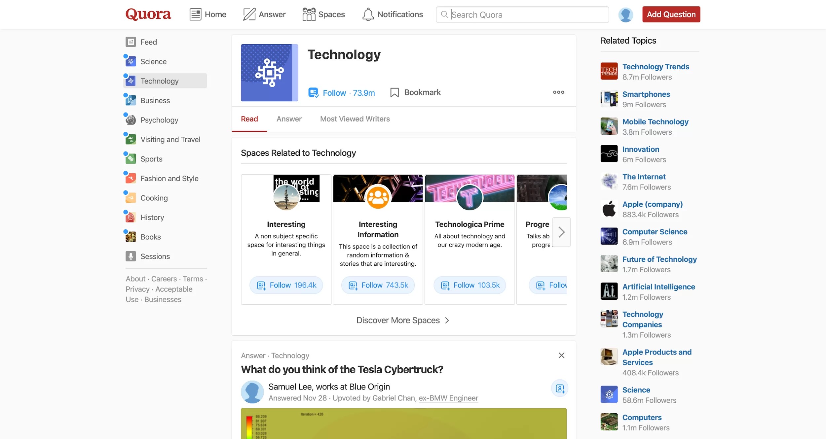
Task: Open the answer's chart image
Action: (403, 423)
